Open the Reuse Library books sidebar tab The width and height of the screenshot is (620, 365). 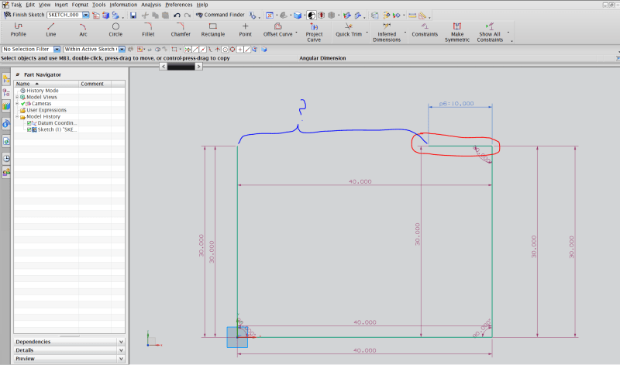click(6, 106)
